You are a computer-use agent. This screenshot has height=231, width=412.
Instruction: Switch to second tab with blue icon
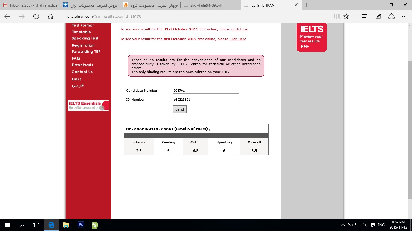point(90,5)
